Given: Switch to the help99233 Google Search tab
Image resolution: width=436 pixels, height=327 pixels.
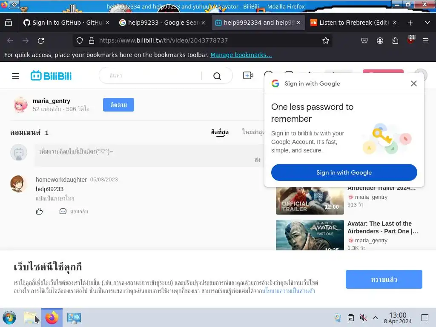Looking at the screenshot, I should (162, 23).
